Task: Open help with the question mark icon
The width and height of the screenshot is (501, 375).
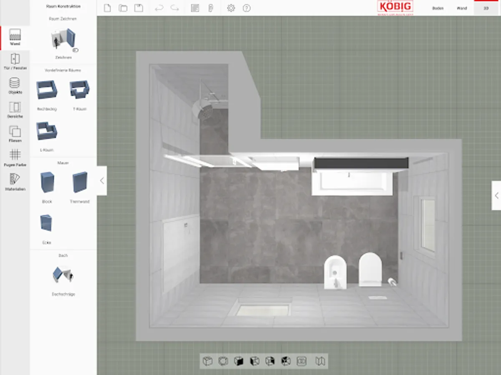Action: click(247, 8)
